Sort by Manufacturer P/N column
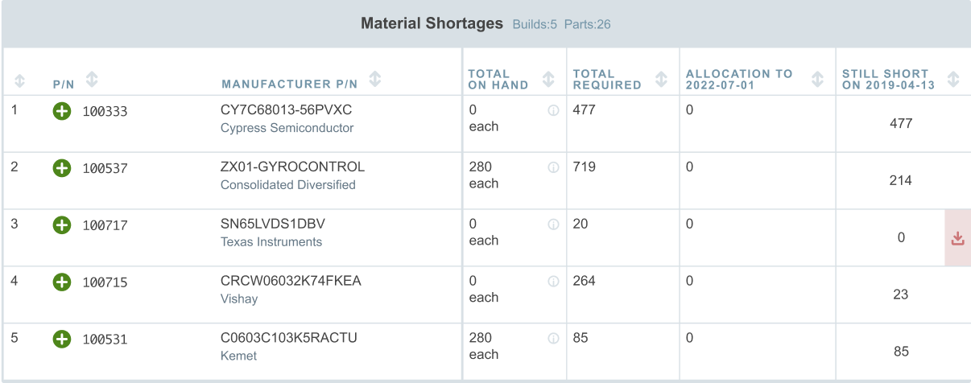The width and height of the screenshot is (971, 383). (374, 79)
